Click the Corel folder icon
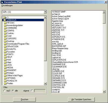This screenshot has height=103, width=108. (5, 36)
